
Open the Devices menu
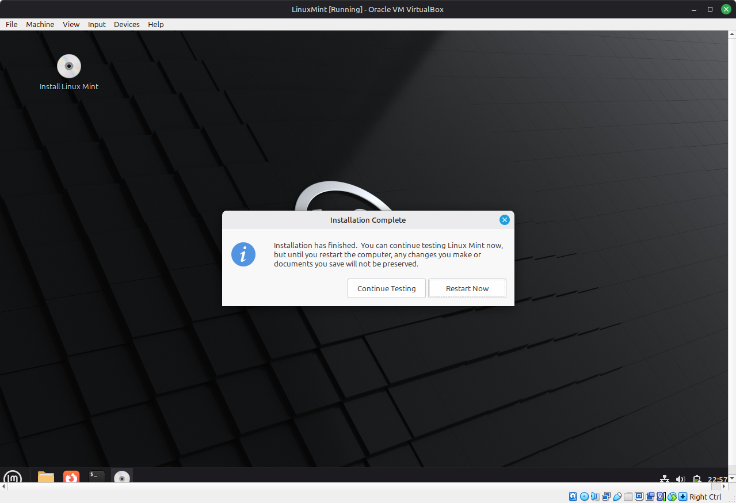(127, 24)
